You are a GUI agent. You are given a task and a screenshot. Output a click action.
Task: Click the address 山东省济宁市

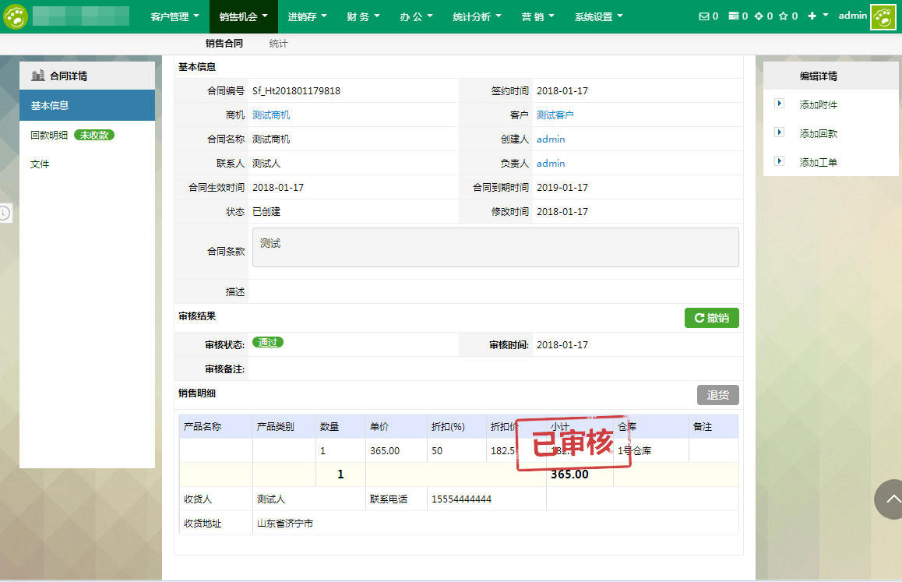[x=285, y=524]
